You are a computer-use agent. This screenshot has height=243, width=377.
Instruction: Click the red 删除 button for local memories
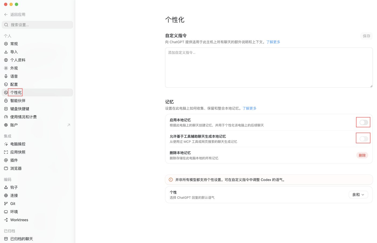click(362, 155)
